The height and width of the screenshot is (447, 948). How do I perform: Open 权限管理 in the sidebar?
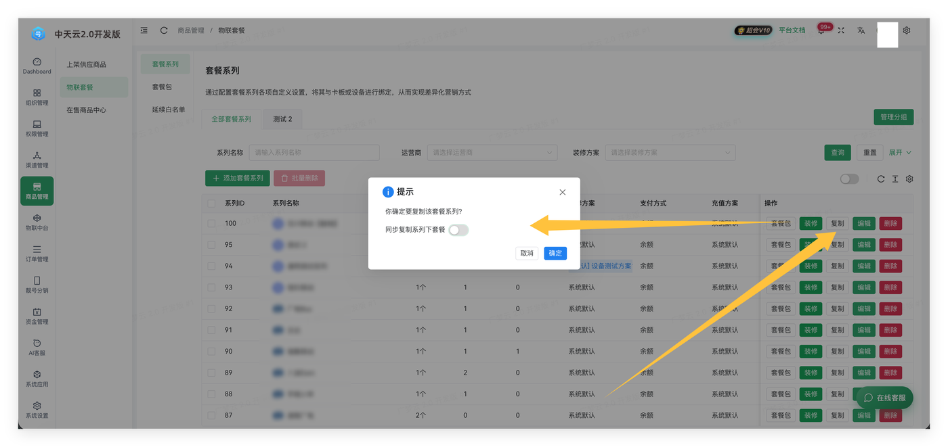37,128
